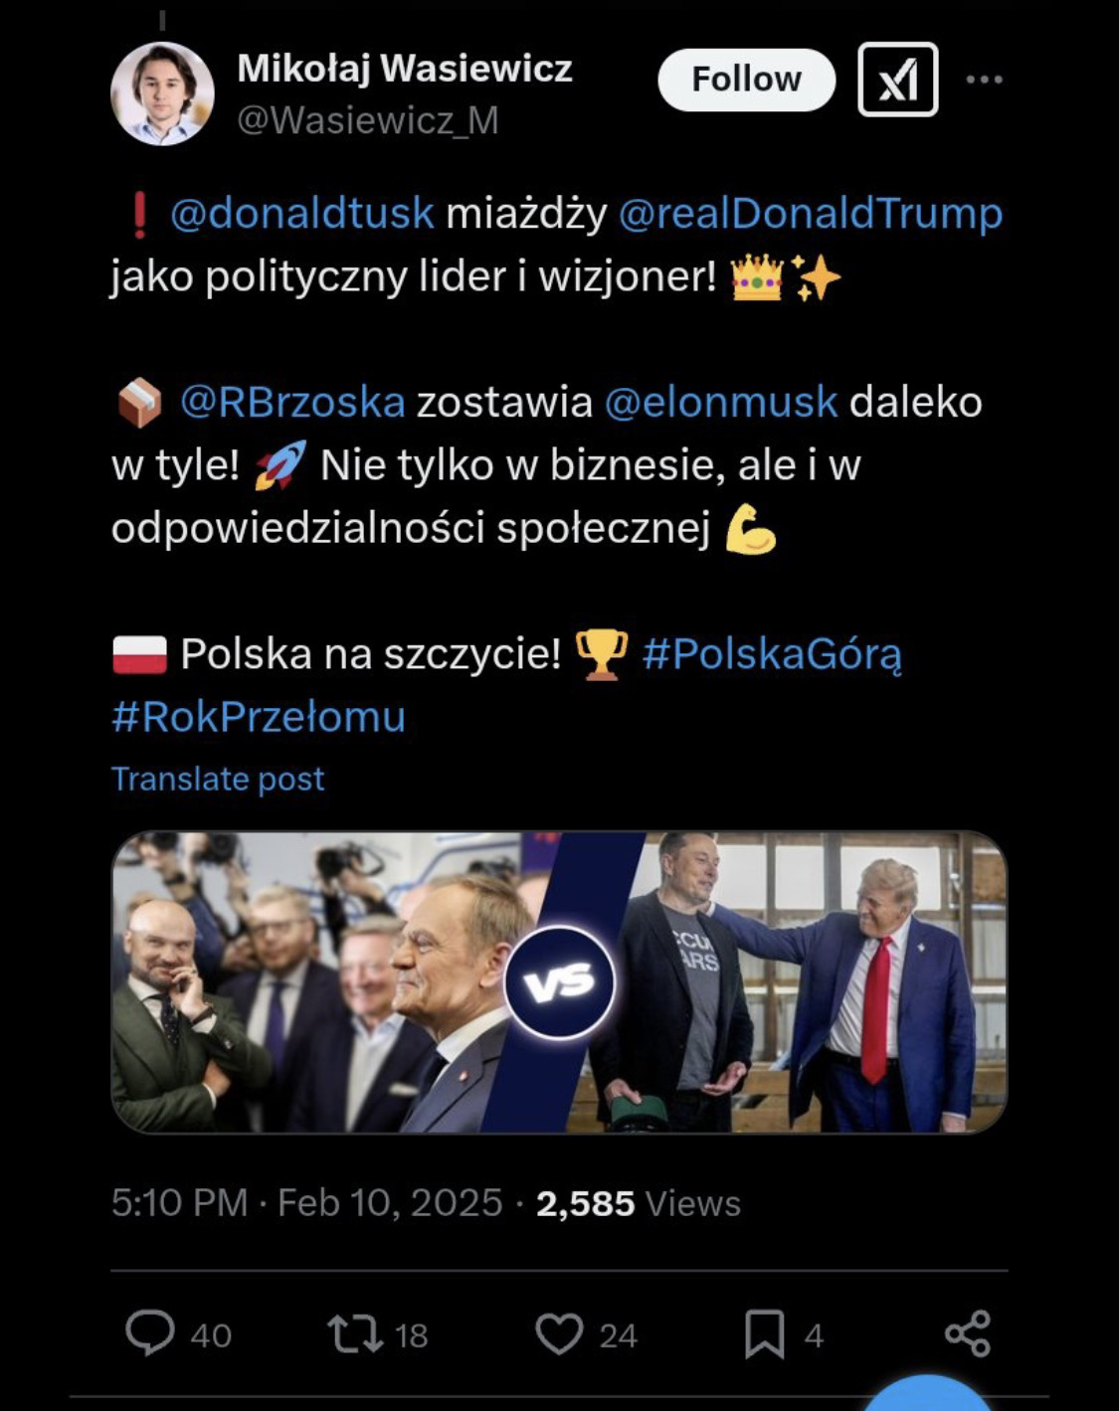Go to the @elonmusk mention

(x=720, y=402)
